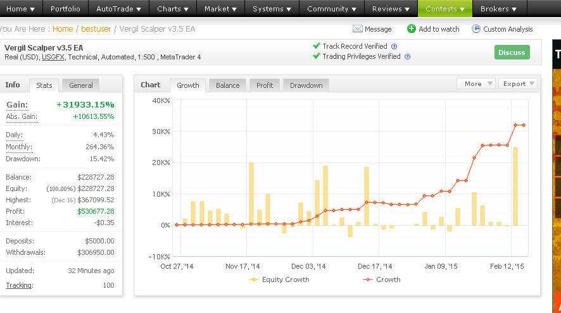Expand the Community menu

tap(331, 9)
